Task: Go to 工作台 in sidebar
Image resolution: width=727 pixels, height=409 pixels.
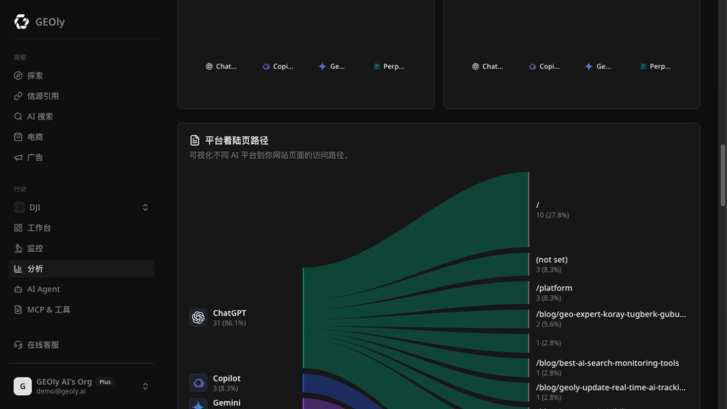Action: [82, 228]
